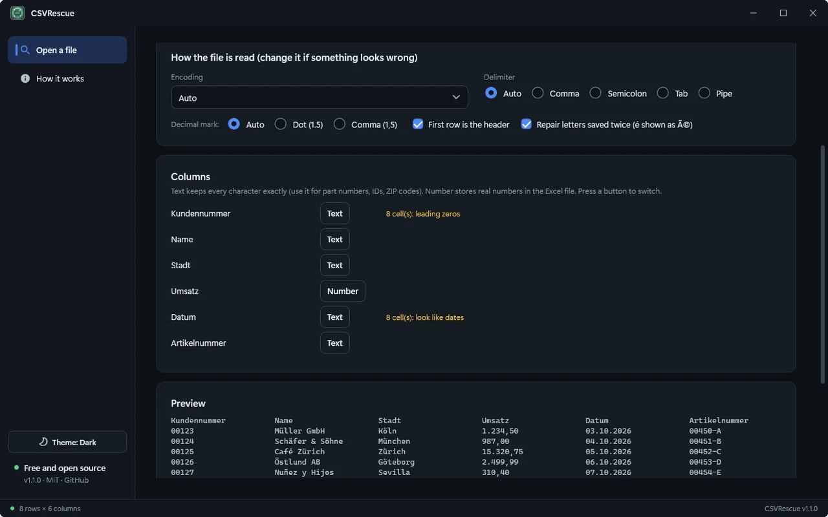Click CSVRescue v1.1.0 in status bar
This screenshot has width=828, height=517.
coord(791,509)
